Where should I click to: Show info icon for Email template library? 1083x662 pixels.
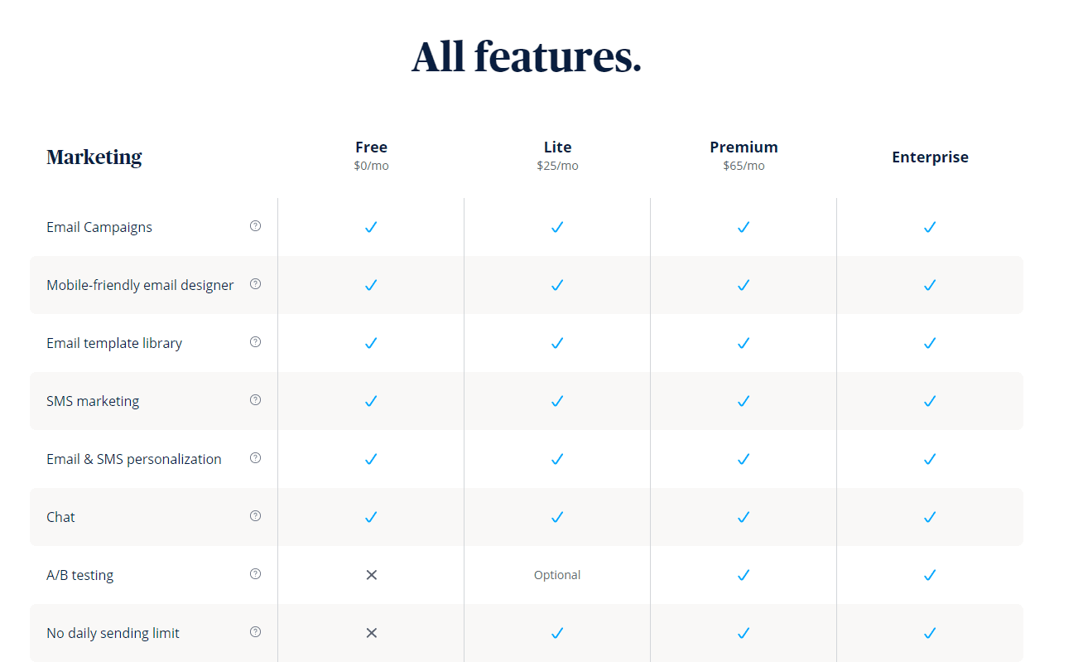(x=255, y=342)
